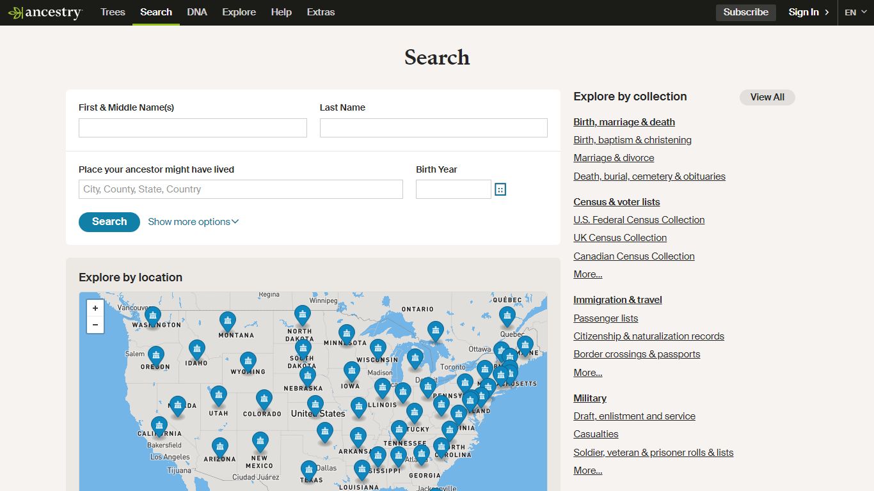This screenshot has width=874, height=491.
Task: Select the Washington map pin
Action: pos(153,316)
